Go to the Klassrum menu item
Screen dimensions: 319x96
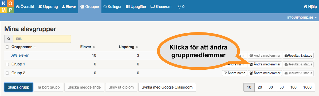point(161,7)
